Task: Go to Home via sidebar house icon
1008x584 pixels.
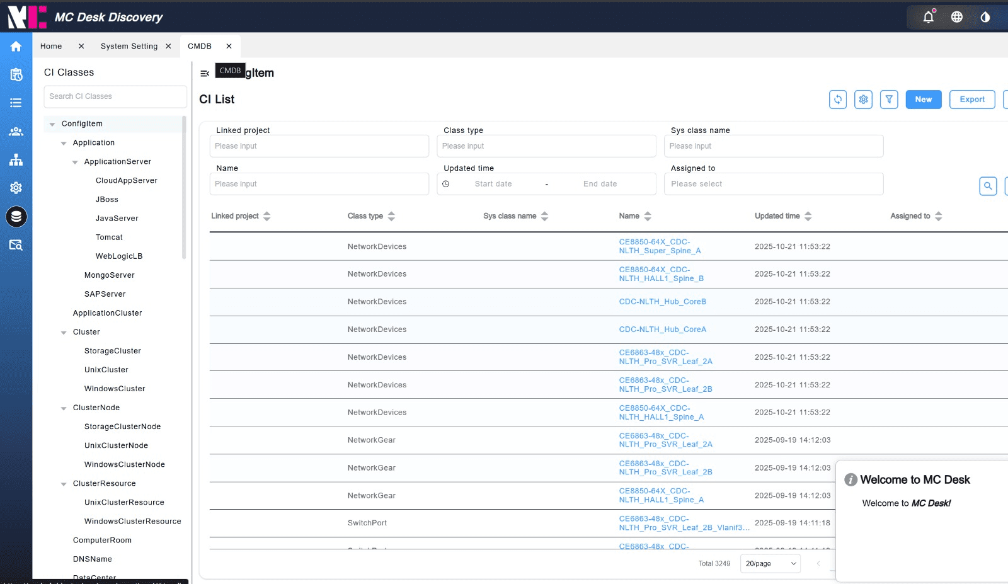Action: click(16, 46)
